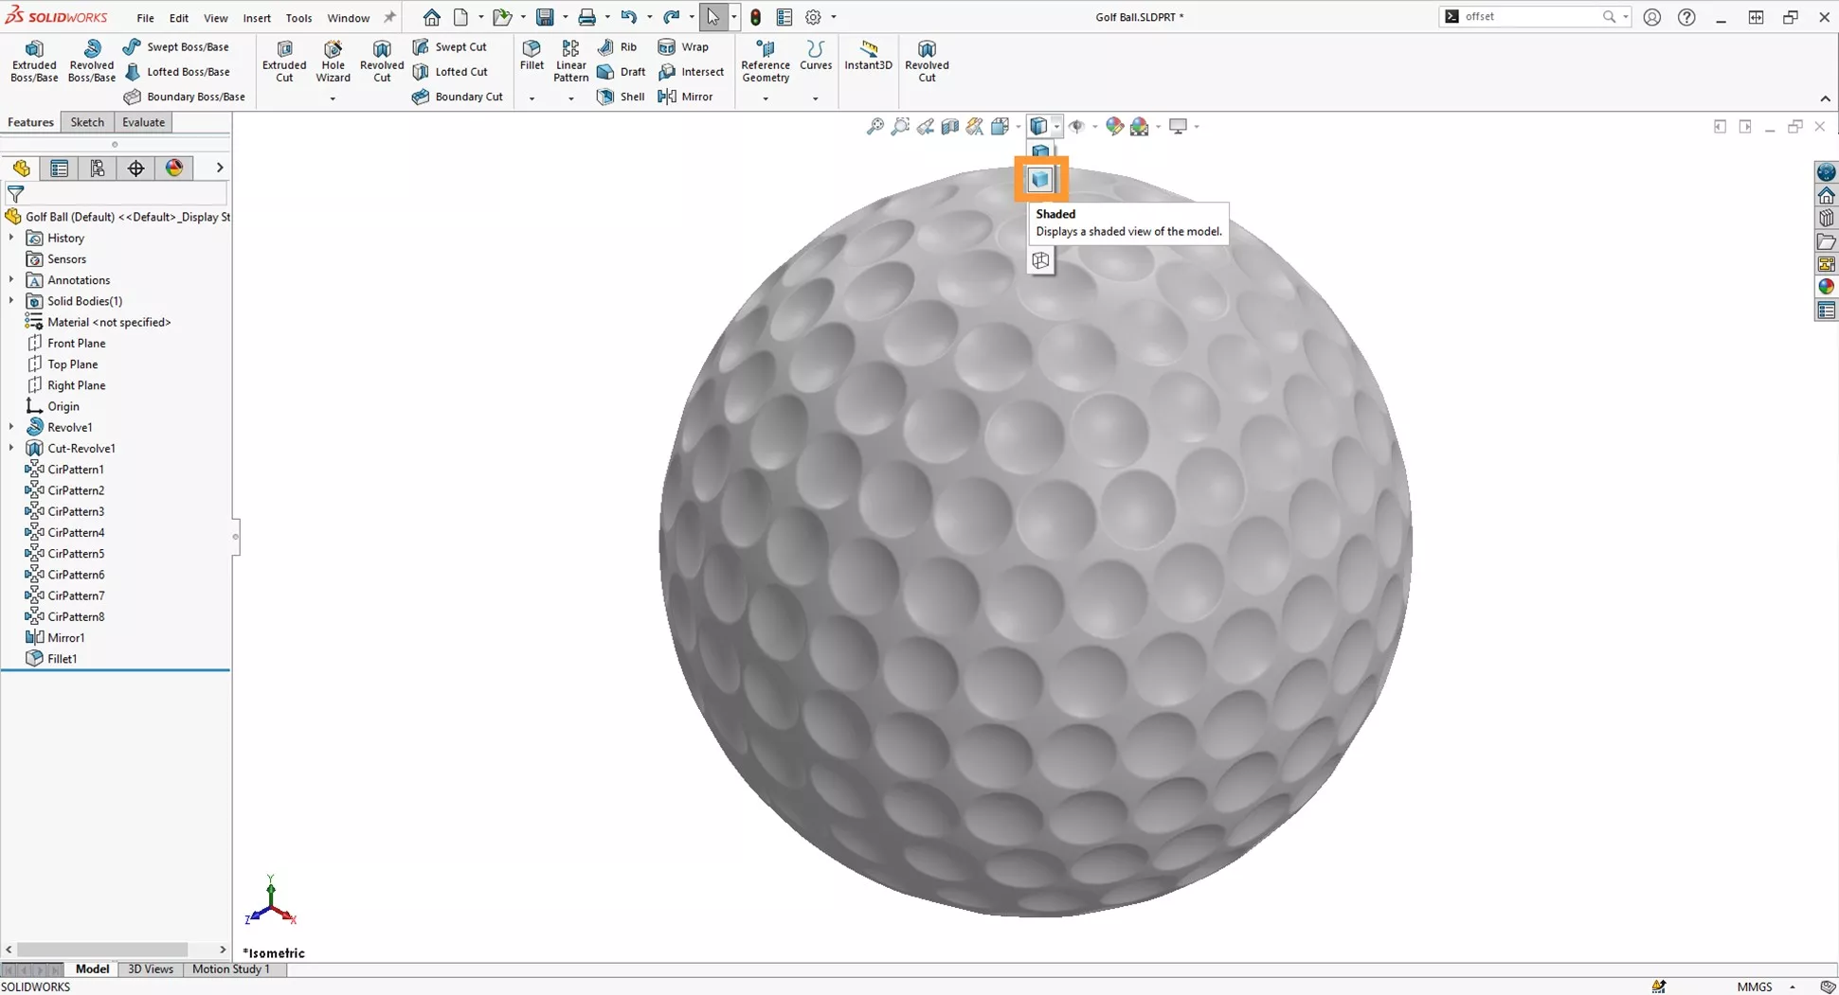Open the Section View tool
The width and height of the screenshot is (1839, 995).
950,126
